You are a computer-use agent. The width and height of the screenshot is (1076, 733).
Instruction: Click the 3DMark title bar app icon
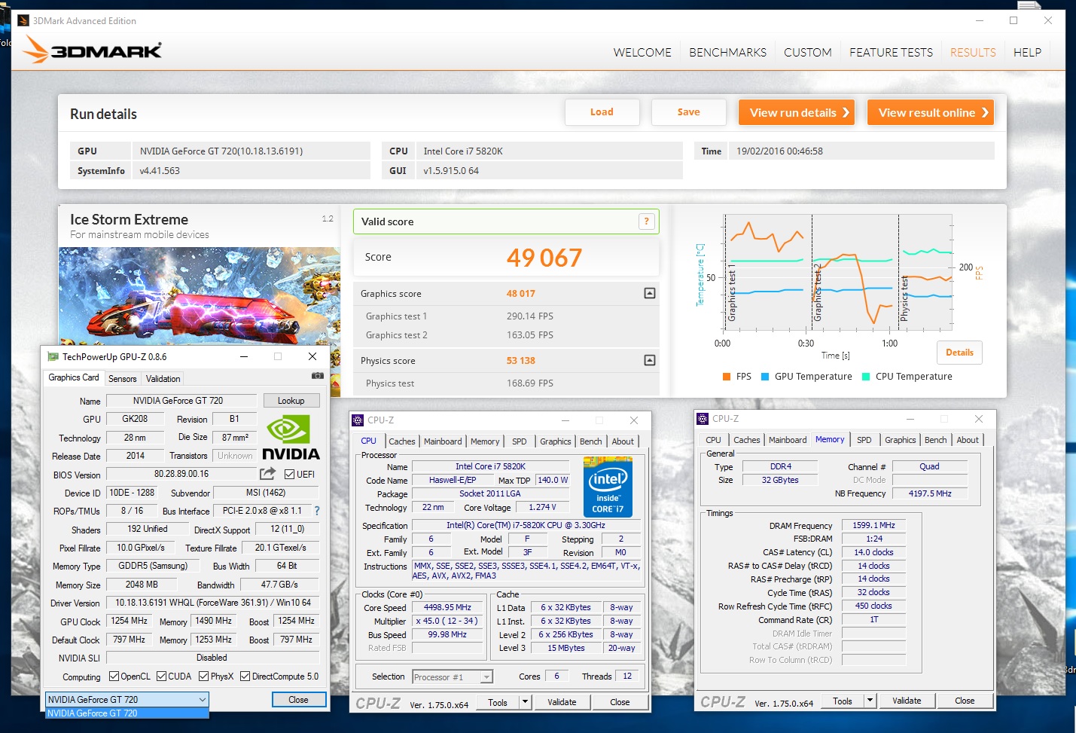coord(23,21)
